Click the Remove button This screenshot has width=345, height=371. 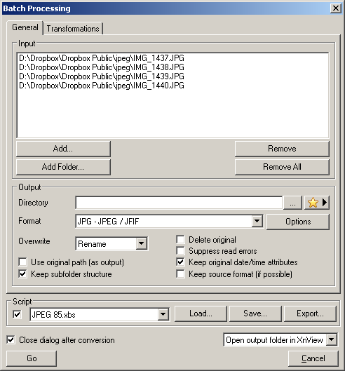[282, 149]
